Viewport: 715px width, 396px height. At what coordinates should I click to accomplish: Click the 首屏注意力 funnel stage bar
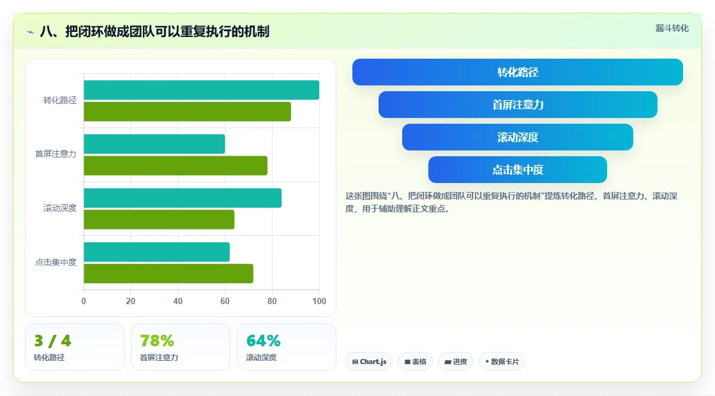(518, 105)
